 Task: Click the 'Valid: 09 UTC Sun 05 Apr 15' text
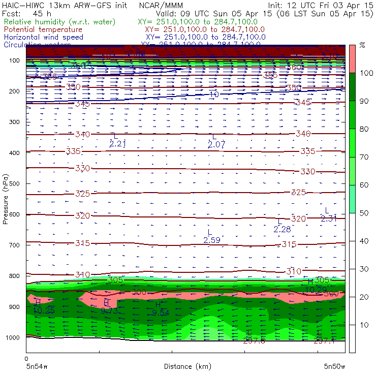click(214, 14)
